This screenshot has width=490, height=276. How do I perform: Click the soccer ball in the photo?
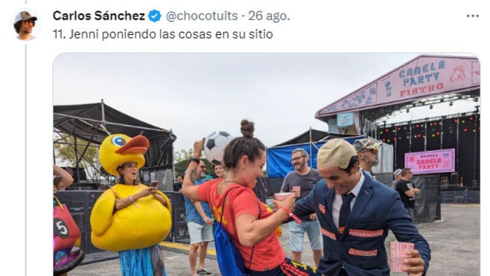(218, 145)
